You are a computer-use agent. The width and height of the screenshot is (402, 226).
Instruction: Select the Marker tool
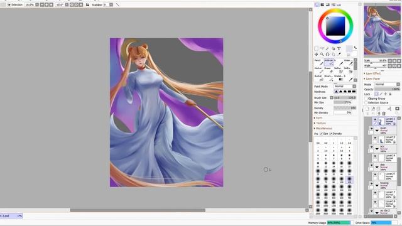pos(318,70)
